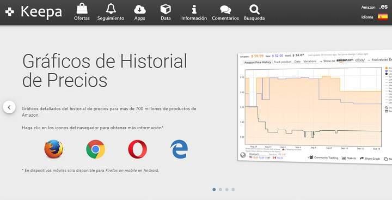This screenshot has width=392, height=200.
Task: Click the Keepa logo
Action: point(34,12)
